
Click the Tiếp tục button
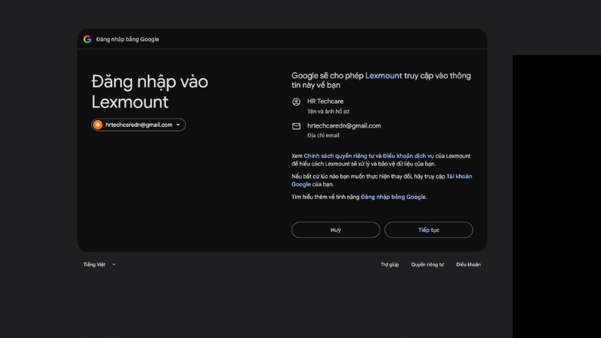coord(428,230)
